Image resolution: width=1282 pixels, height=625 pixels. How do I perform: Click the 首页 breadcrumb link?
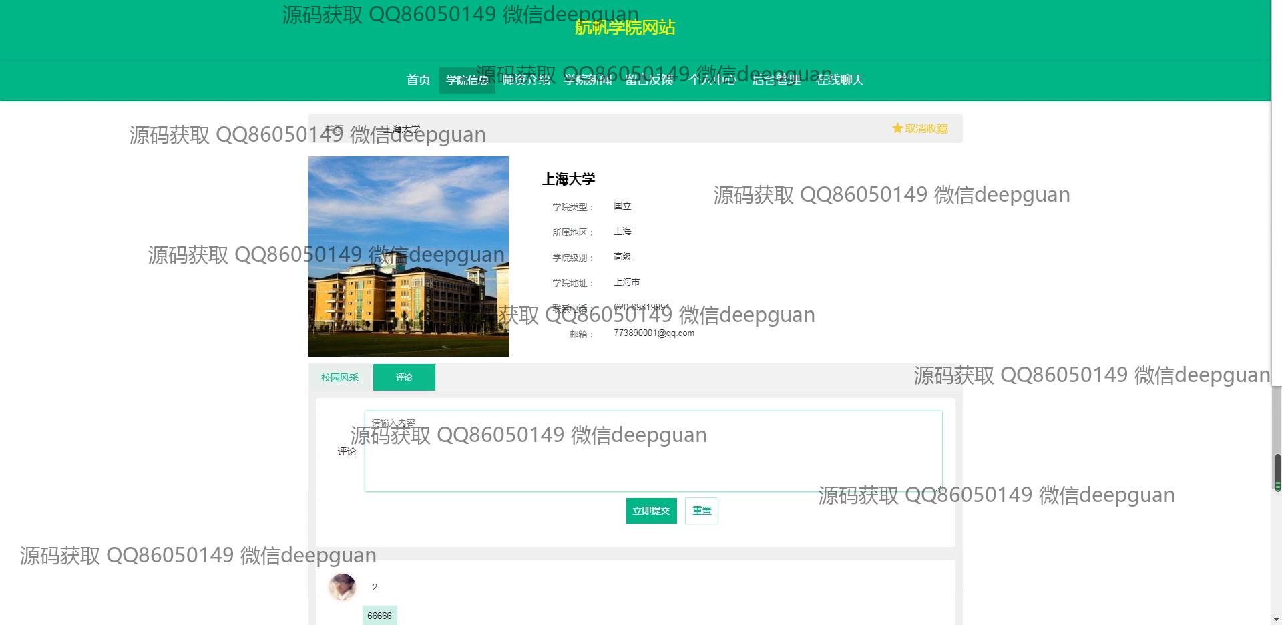[334, 128]
